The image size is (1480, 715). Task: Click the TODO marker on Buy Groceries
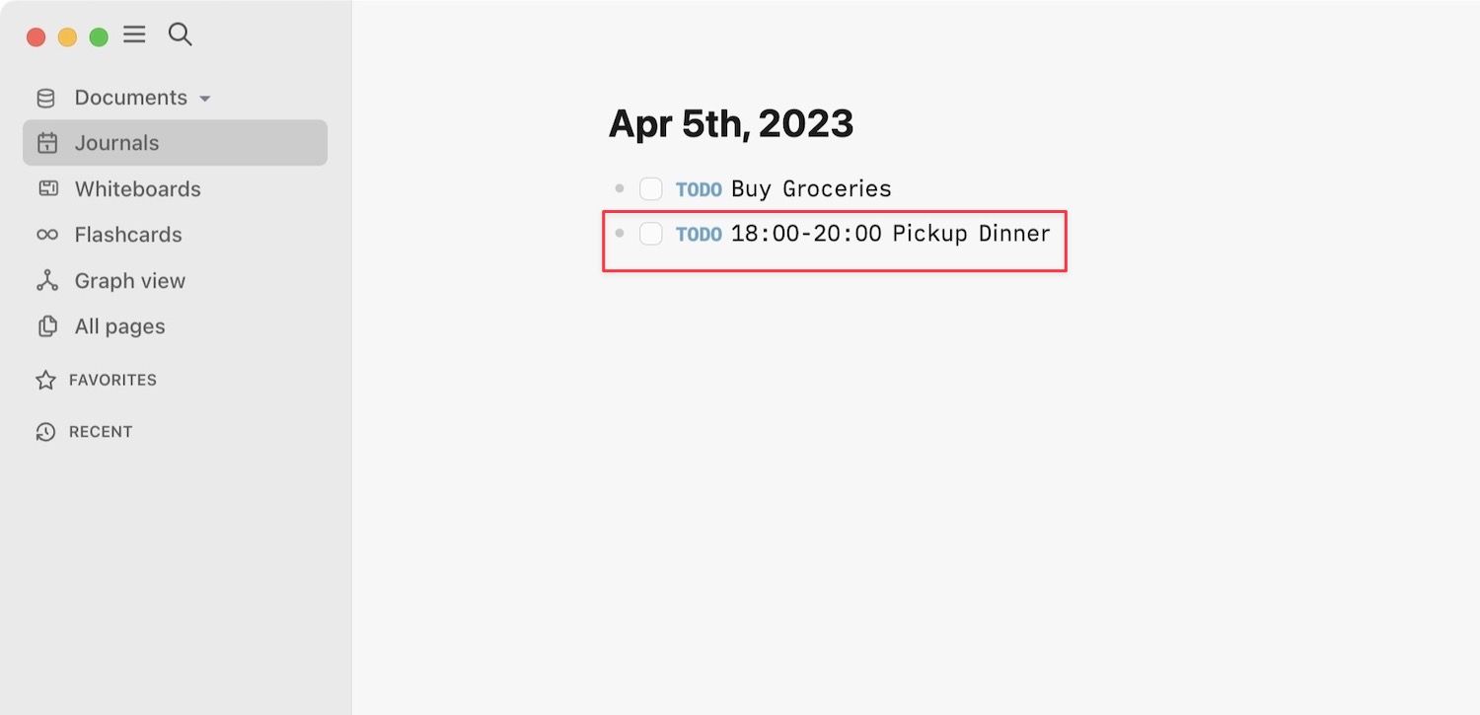(699, 189)
